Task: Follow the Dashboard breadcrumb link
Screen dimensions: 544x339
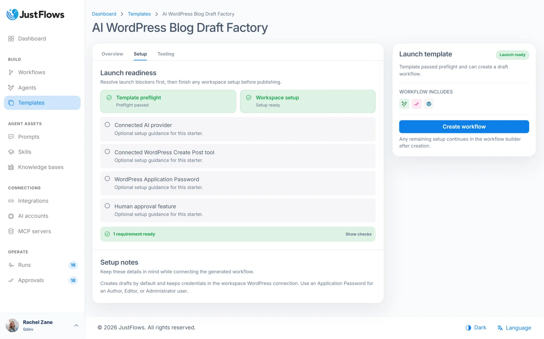Action: (104, 14)
